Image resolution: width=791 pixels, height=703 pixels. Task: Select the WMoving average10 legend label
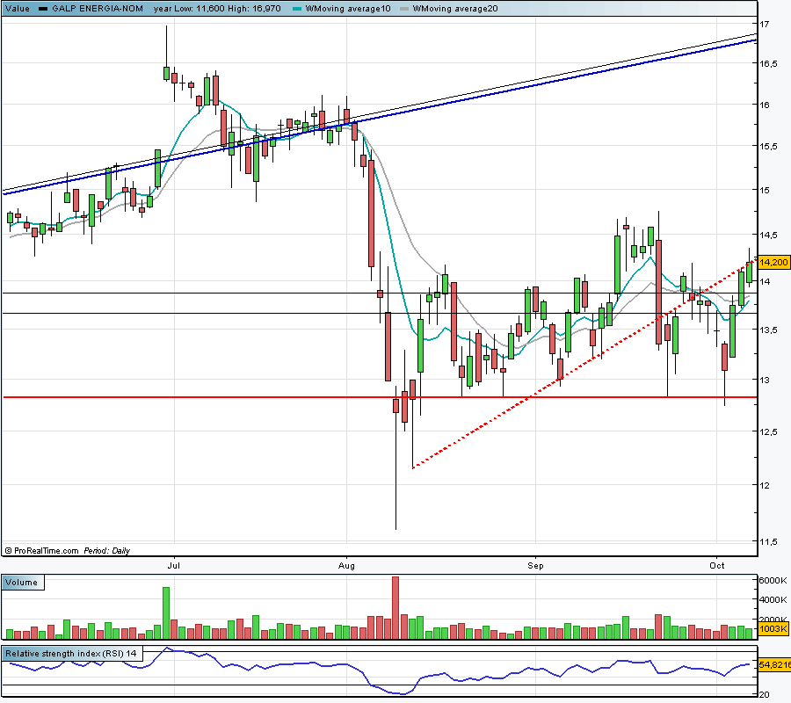(x=348, y=9)
